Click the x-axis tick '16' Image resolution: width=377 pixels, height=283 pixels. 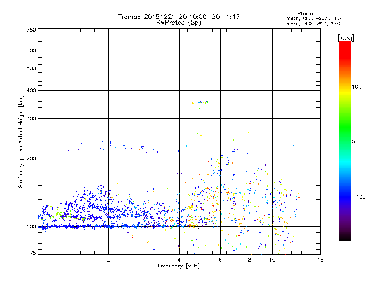(x=320, y=260)
